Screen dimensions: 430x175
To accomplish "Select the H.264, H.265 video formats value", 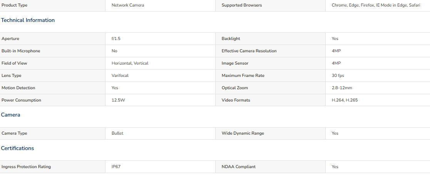I will [345, 100].
